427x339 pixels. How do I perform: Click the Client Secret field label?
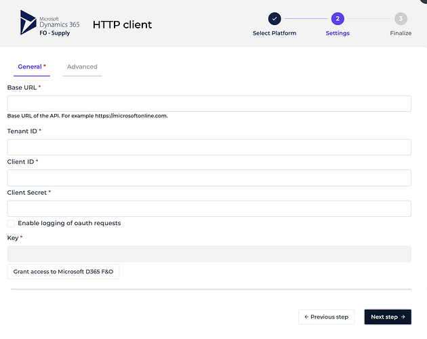27,193
